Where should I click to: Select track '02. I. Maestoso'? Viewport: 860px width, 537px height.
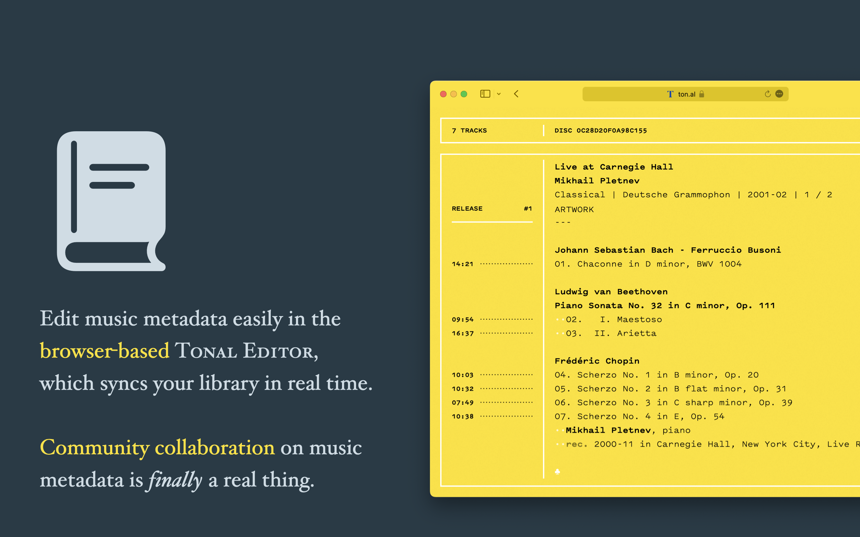point(614,319)
